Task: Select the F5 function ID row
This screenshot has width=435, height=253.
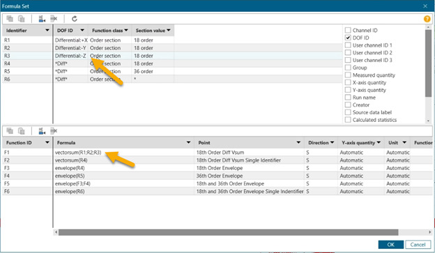Action: [27, 183]
